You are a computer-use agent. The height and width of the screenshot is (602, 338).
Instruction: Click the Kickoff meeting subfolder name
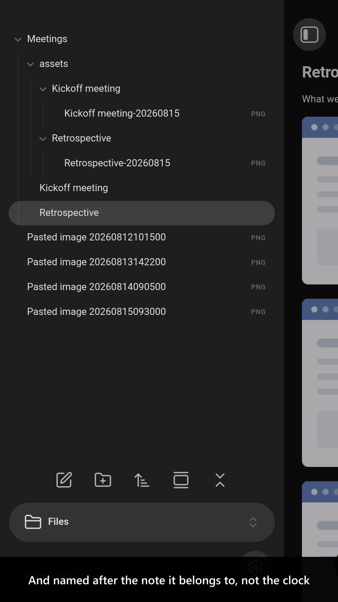tap(86, 88)
